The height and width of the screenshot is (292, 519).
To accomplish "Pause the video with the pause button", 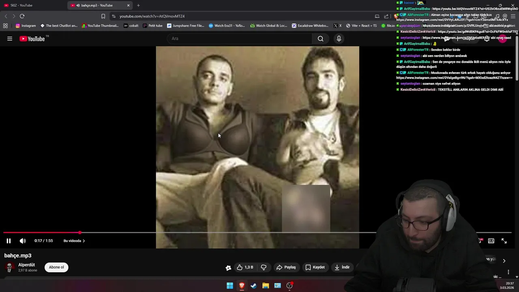I will 9,241.
